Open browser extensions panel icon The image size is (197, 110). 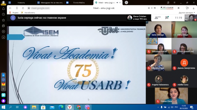[x=187, y=8]
